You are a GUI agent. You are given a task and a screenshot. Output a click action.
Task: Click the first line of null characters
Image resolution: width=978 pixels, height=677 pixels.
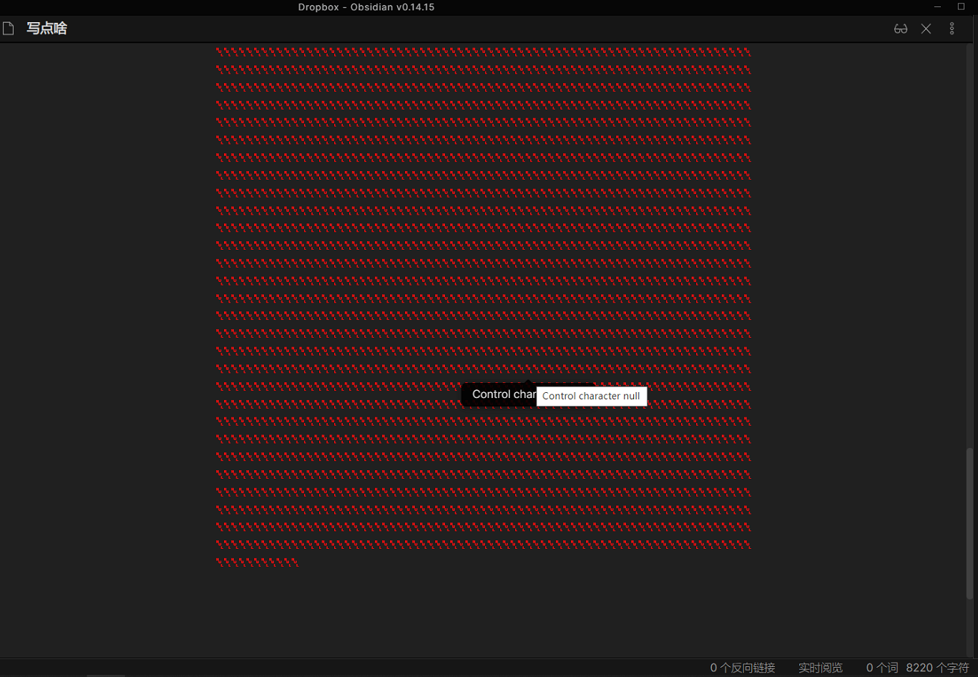[483, 52]
